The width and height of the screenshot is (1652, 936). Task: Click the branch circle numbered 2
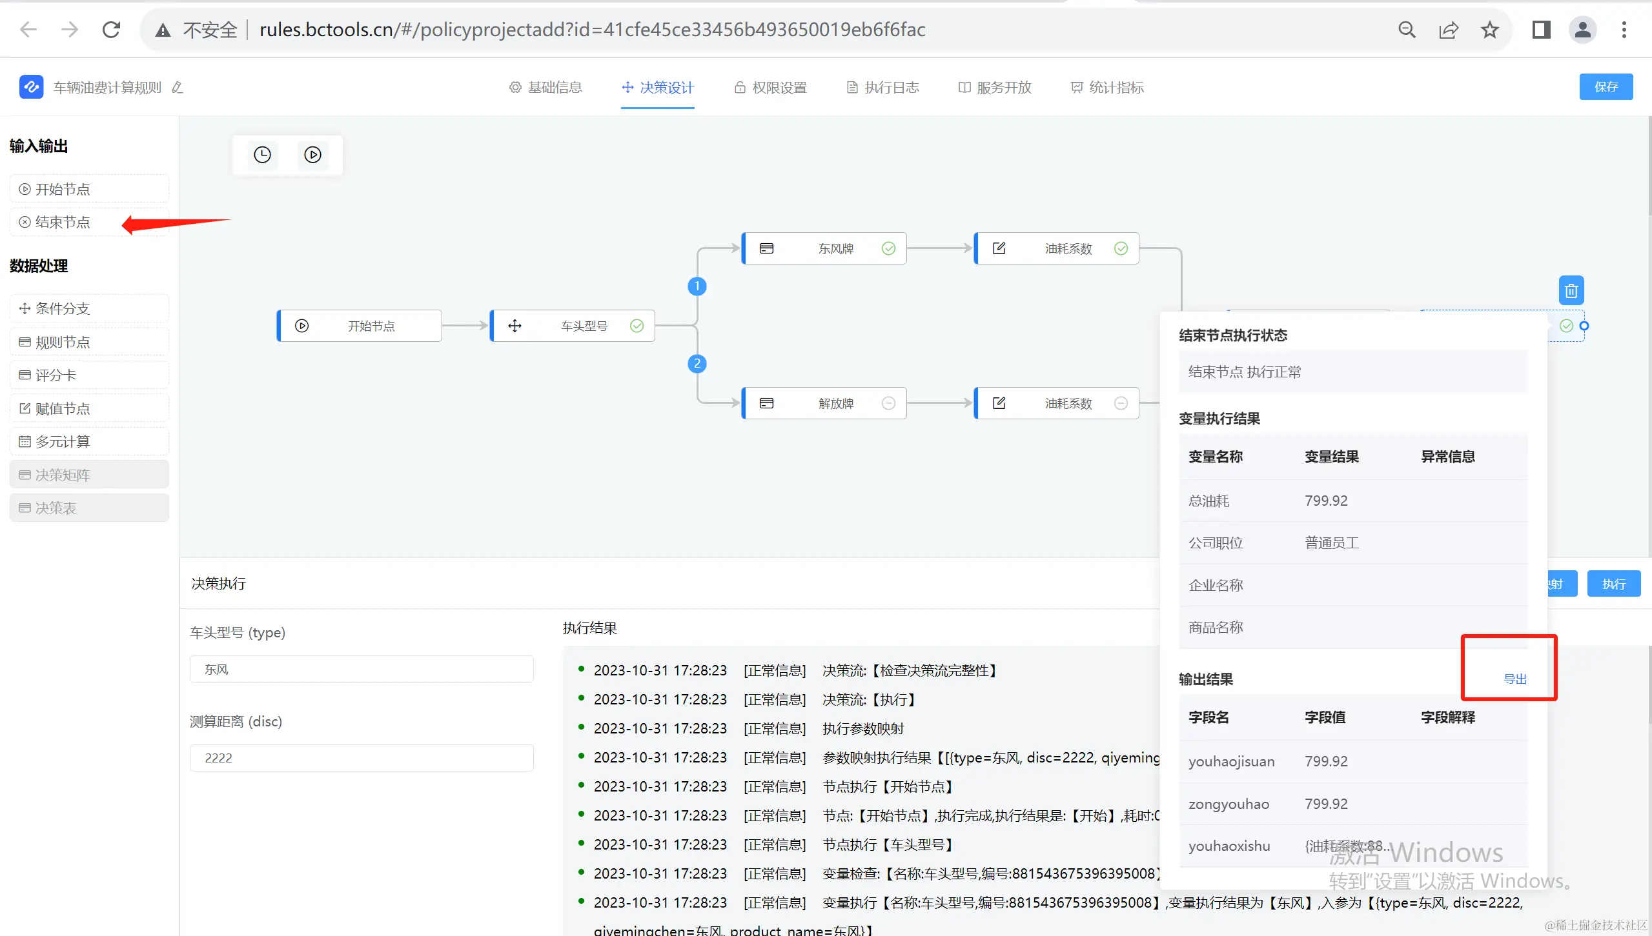click(697, 364)
